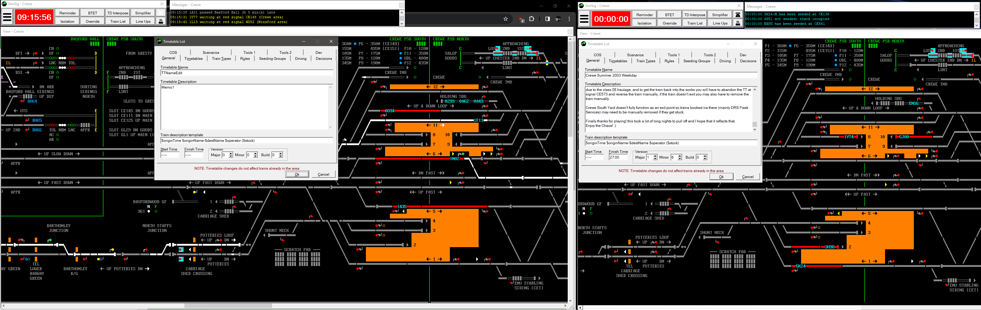Increase Minor version in left Timetable List
The height and width of the screenshot is (310, 981).
pyautogui.click(x=255, y=154)
